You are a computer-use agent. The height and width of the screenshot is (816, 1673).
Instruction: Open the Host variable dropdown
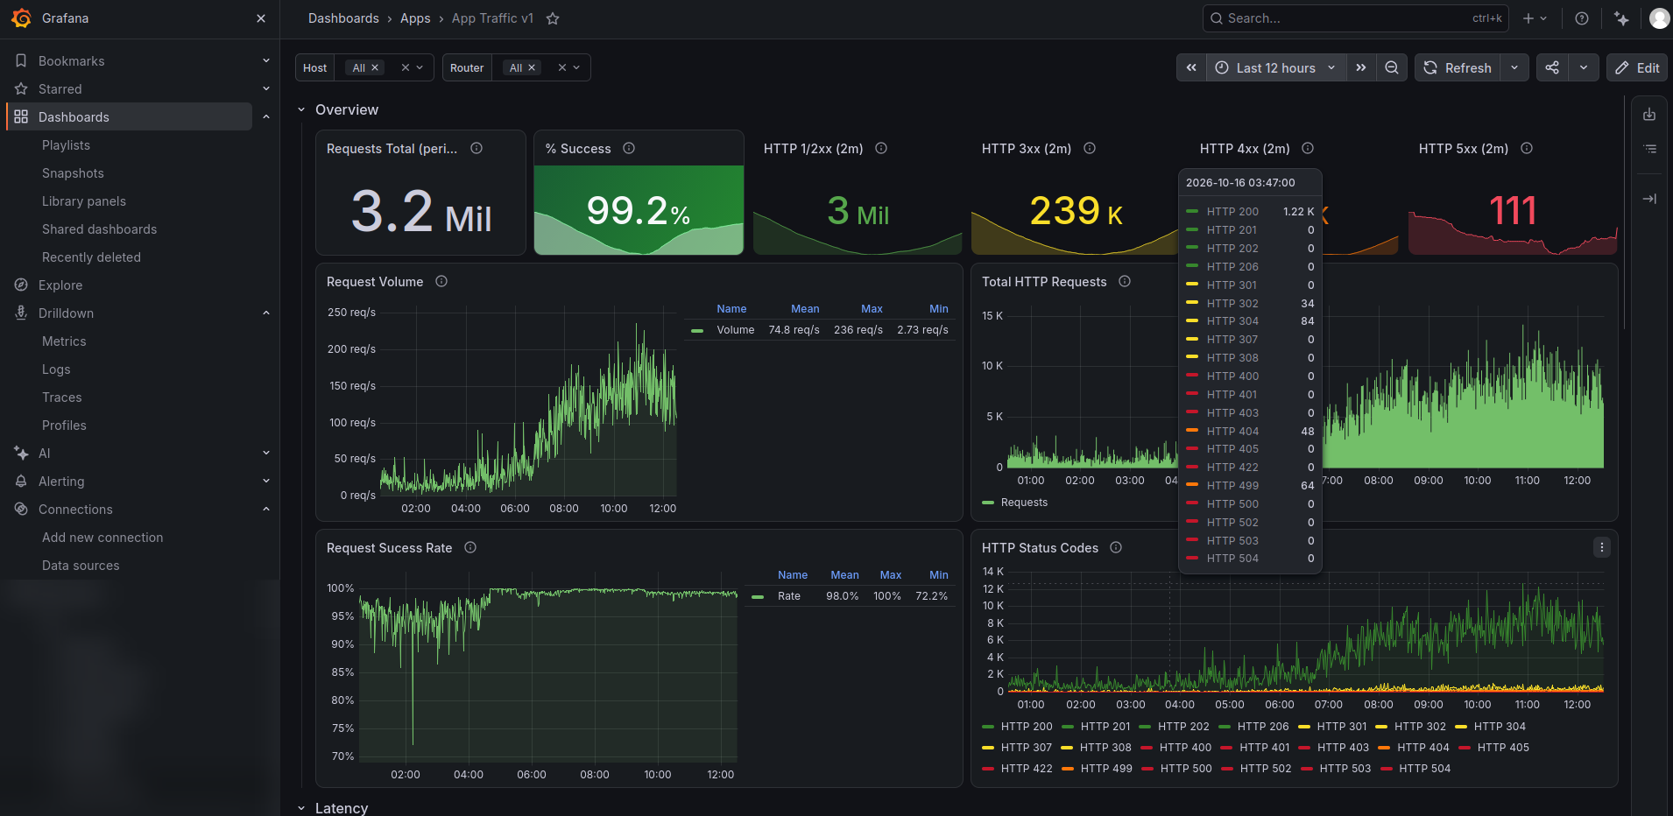[420, 67]
